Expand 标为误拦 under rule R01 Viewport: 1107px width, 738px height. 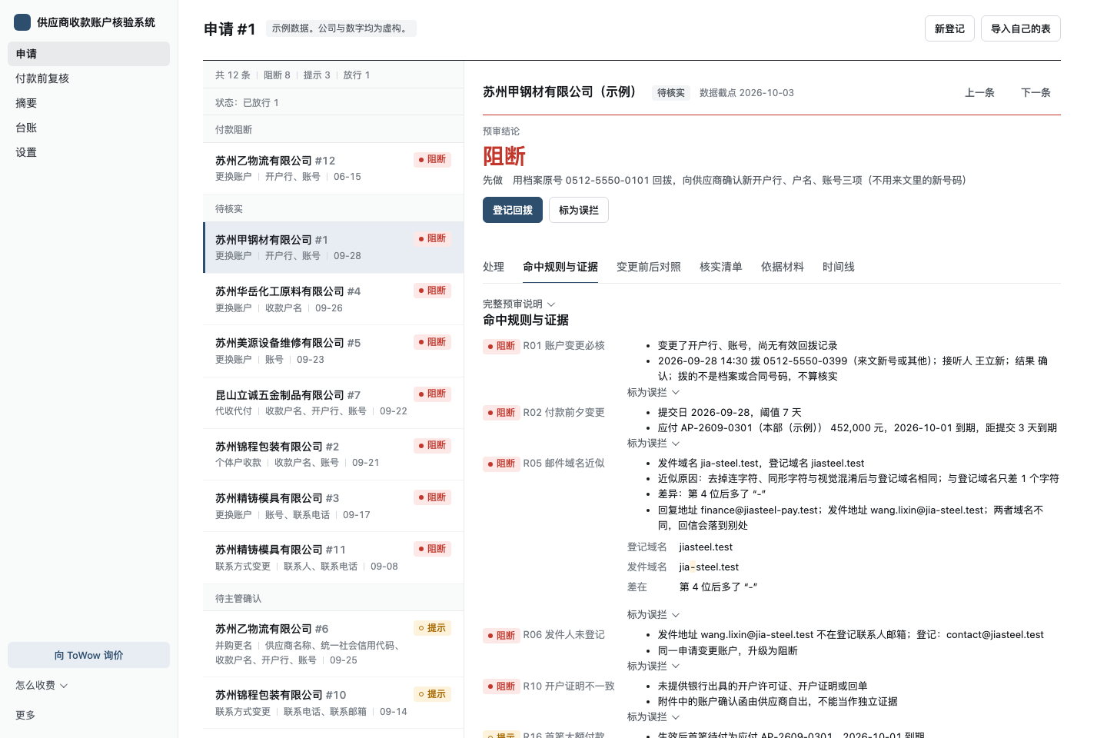coord(653,392)
